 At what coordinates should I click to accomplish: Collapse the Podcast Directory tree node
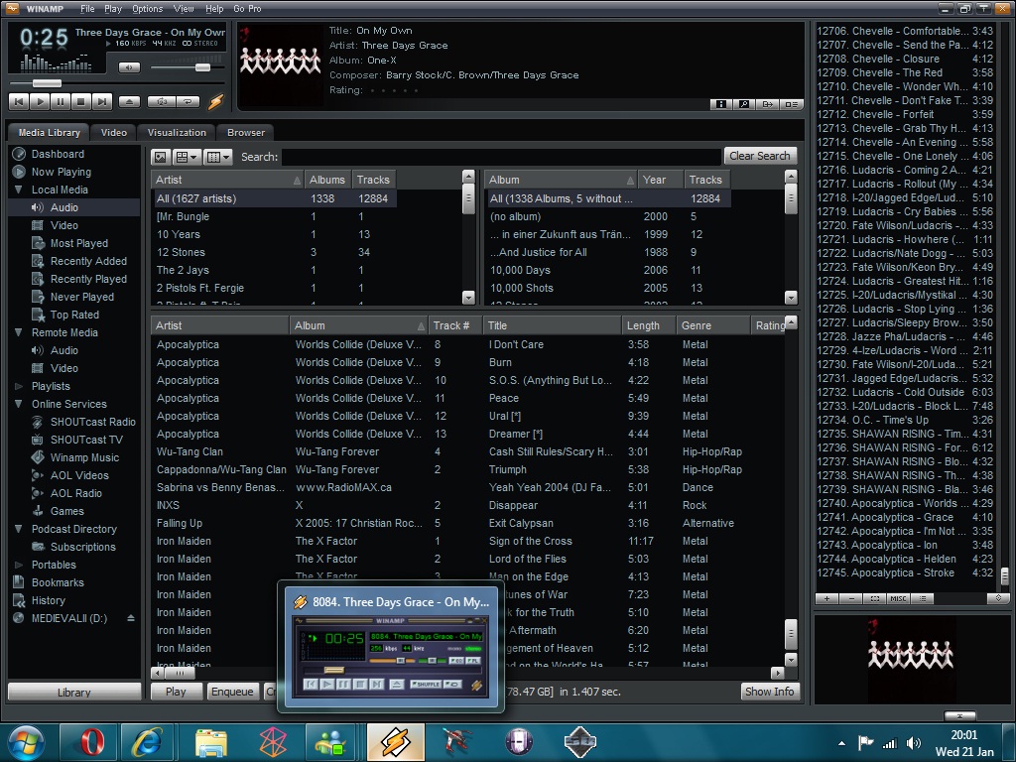click(18, 529)
